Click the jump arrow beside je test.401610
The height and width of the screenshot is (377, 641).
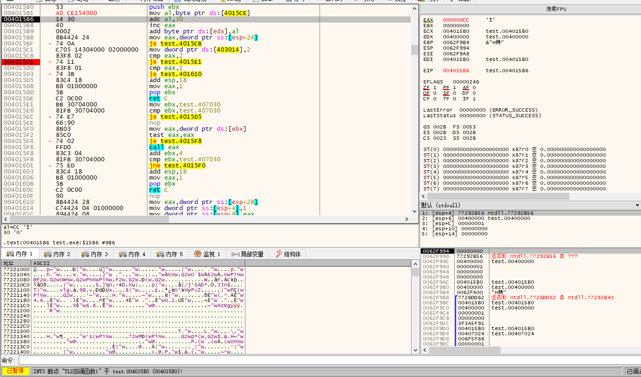pos(50,74)
